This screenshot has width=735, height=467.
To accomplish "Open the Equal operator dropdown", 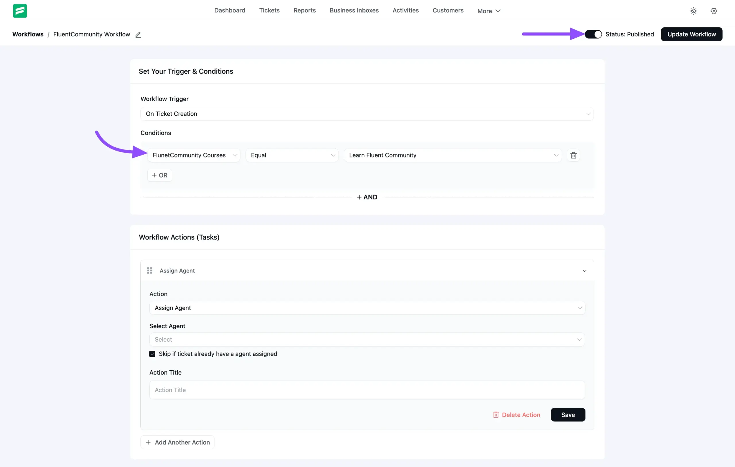I will tap(292, 155).
